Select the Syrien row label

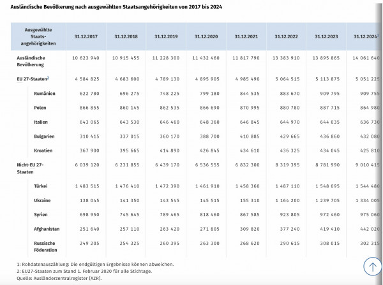pos(41,215)
